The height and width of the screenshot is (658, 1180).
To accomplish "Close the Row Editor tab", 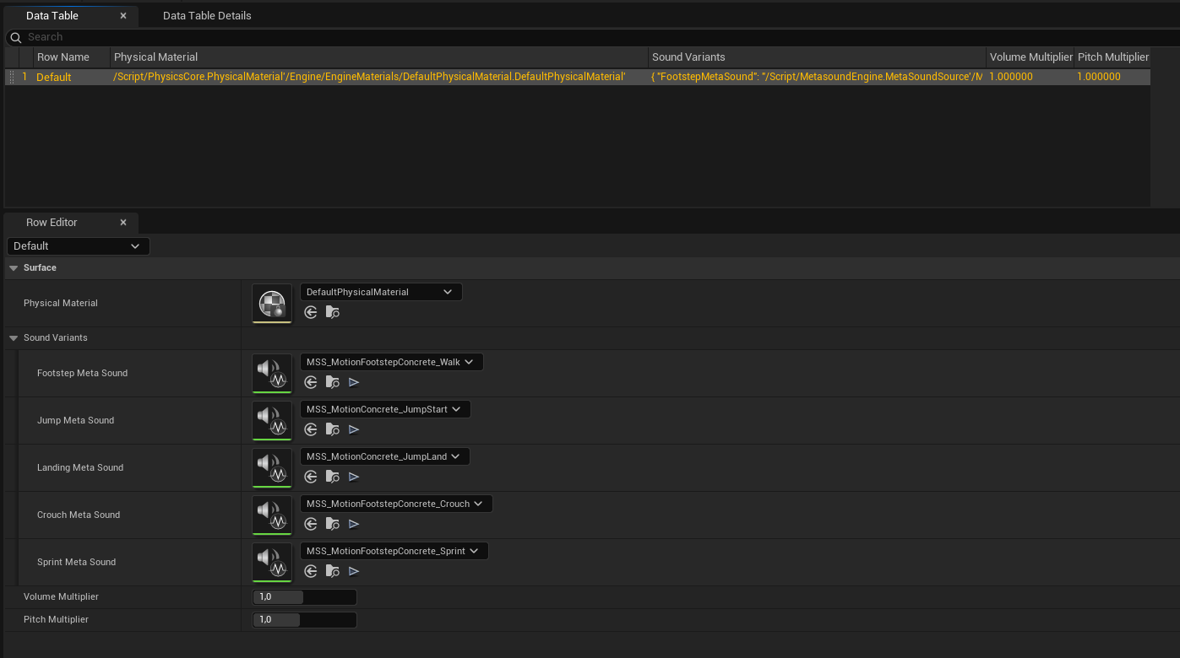I will tap(123, 223).
